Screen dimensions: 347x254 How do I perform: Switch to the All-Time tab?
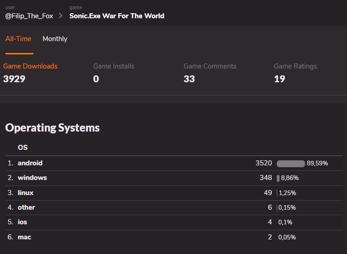(18, 39)
